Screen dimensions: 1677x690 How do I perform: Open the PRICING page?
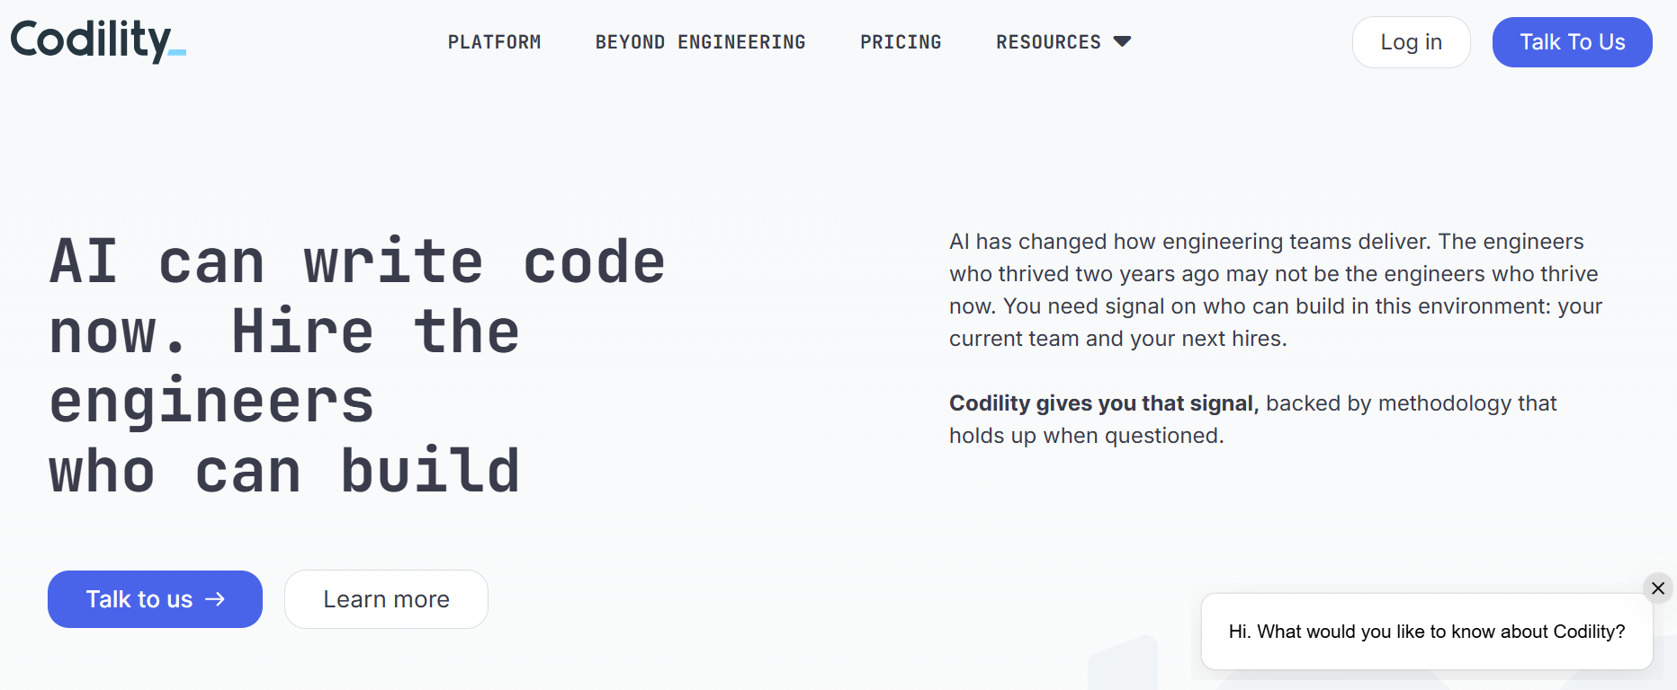click(901, 42)
